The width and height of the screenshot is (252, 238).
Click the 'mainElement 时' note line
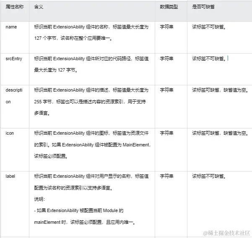85,222
